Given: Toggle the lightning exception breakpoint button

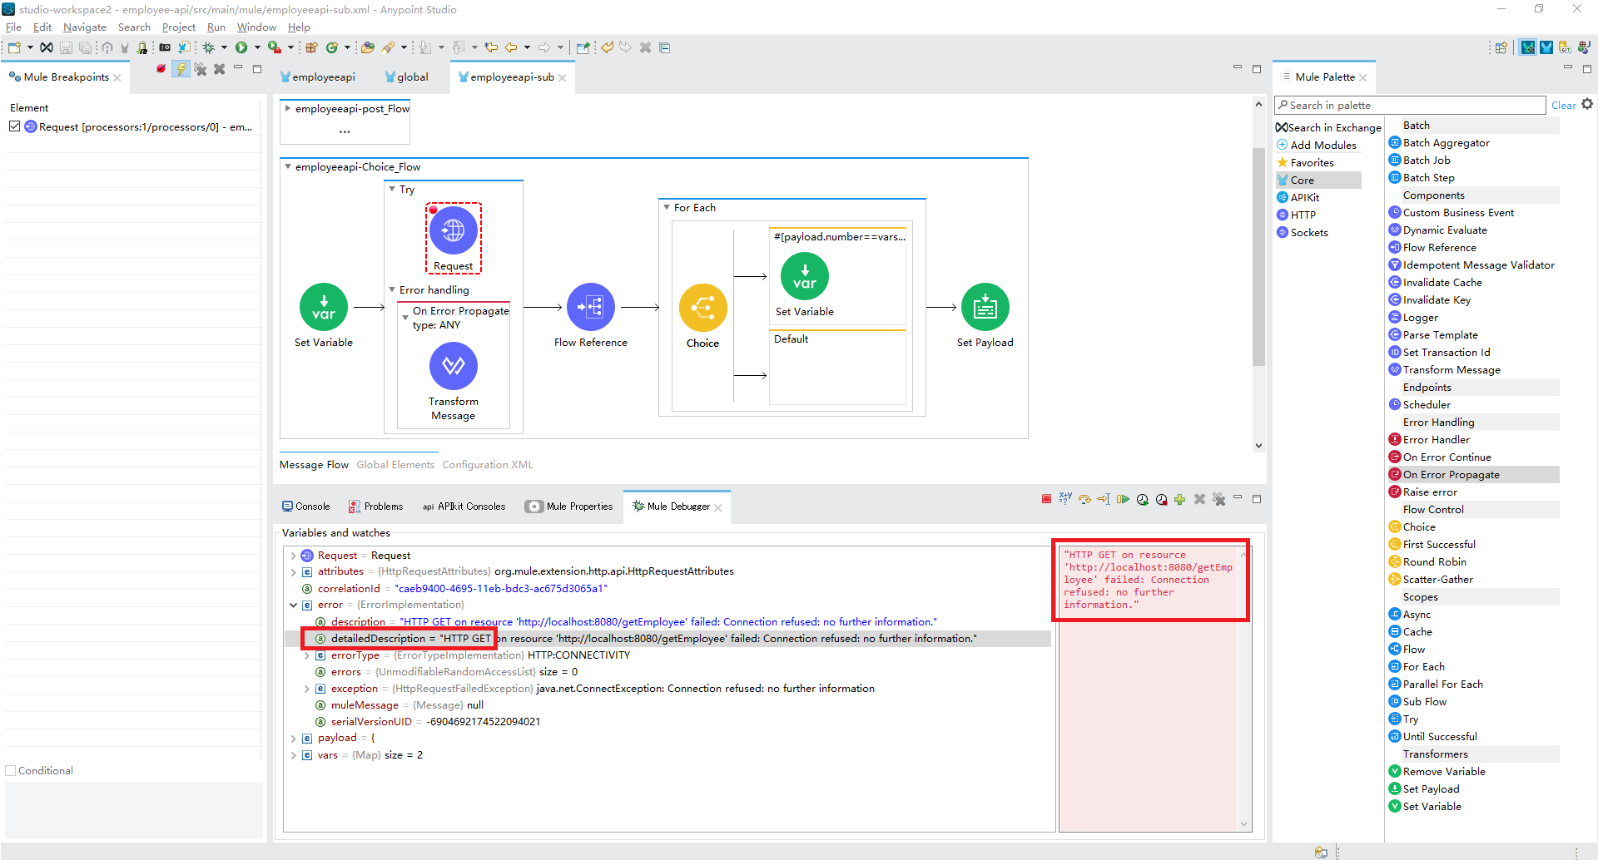Looking at the screenshot, I should tap(181, 69).
